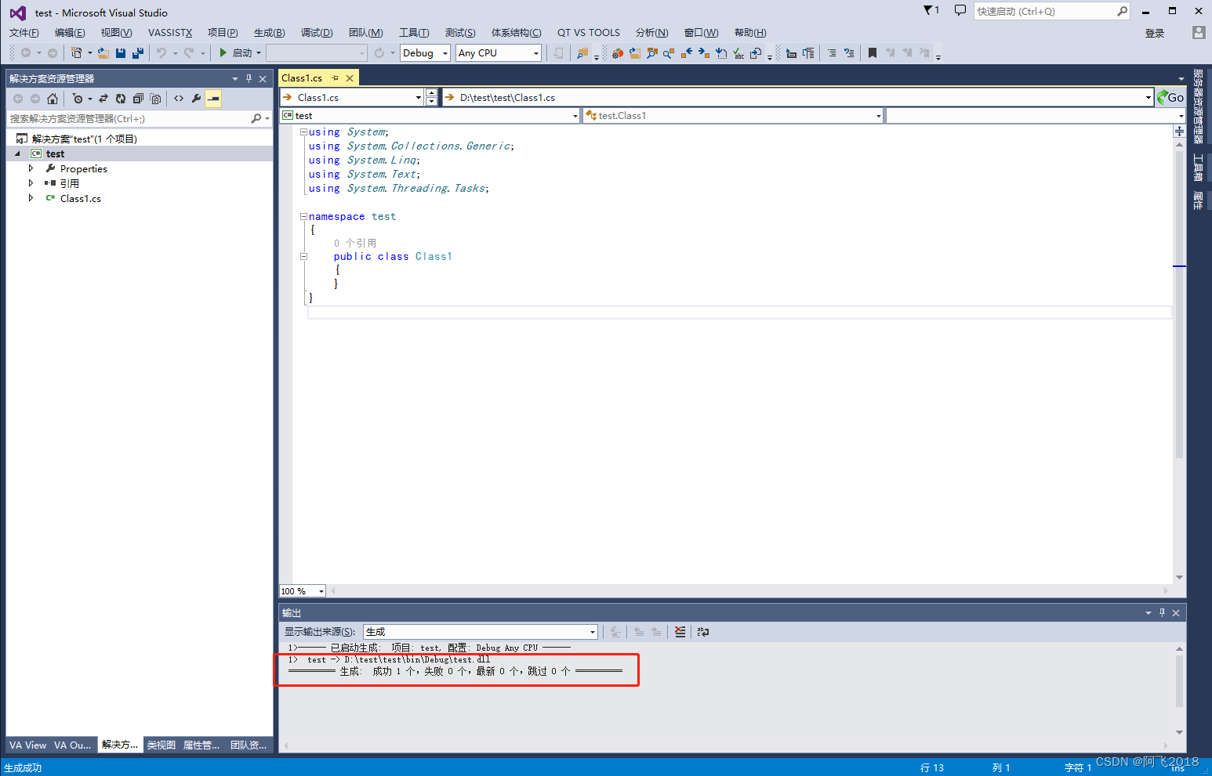This screenshot has width=1212, height=776.
Task: Click the Undo icon on the toolbar
Action: [161, 52]
